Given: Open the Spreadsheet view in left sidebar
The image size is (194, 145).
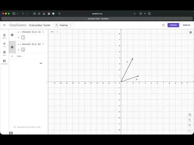Looking at the screenshot, I should tap(4, 62).
